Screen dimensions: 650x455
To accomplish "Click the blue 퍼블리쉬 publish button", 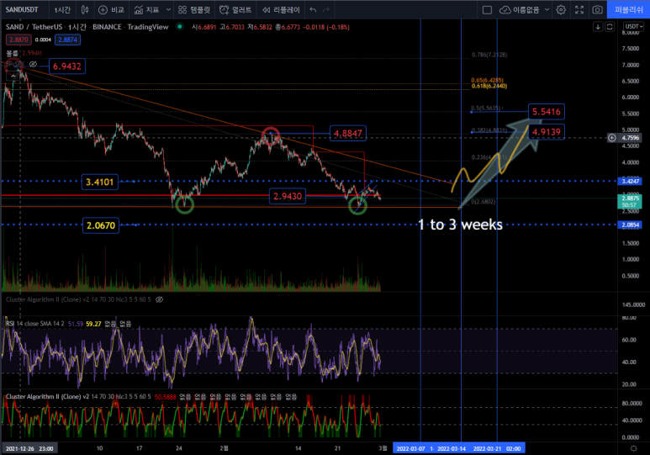I will [x=628, y=9].
